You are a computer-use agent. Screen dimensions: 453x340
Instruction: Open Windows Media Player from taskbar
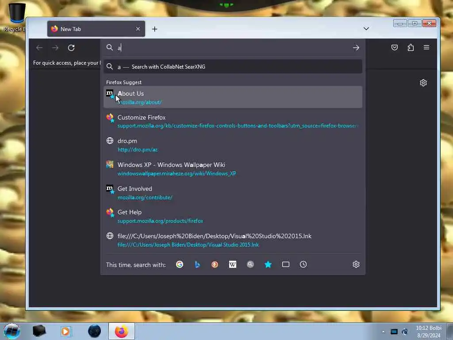[65, 331]
